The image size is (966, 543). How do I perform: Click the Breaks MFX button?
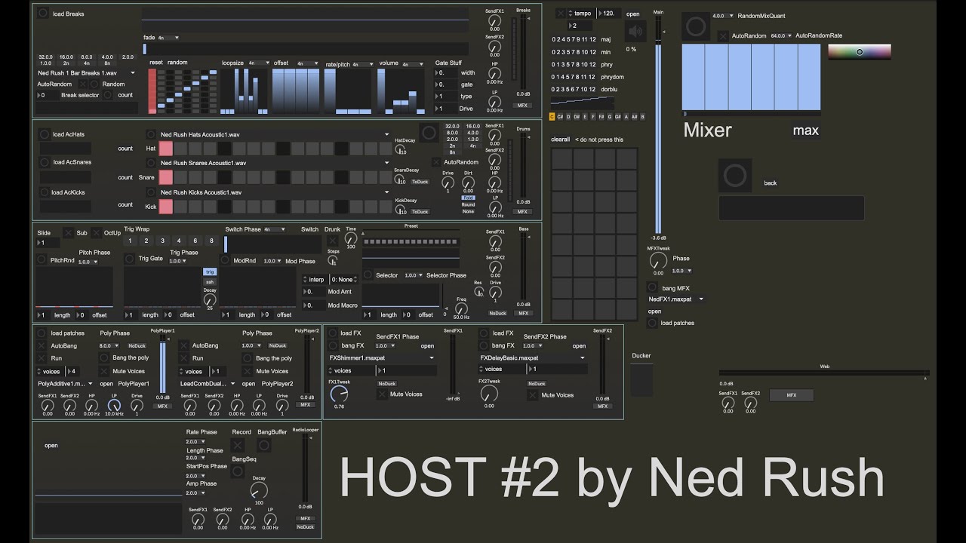(522, 106)
